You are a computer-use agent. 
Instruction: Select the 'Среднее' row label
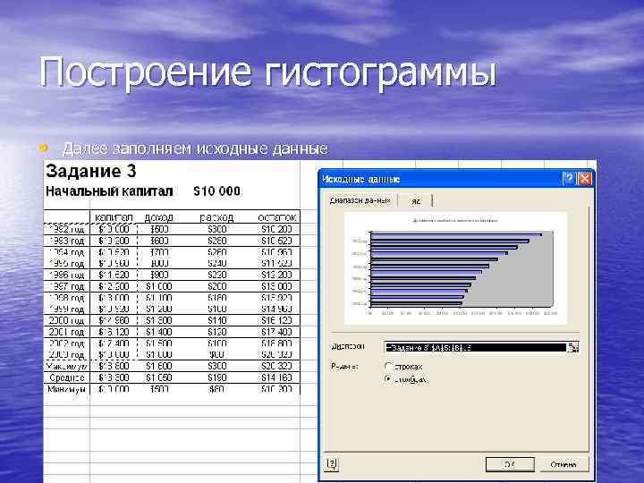66,377
